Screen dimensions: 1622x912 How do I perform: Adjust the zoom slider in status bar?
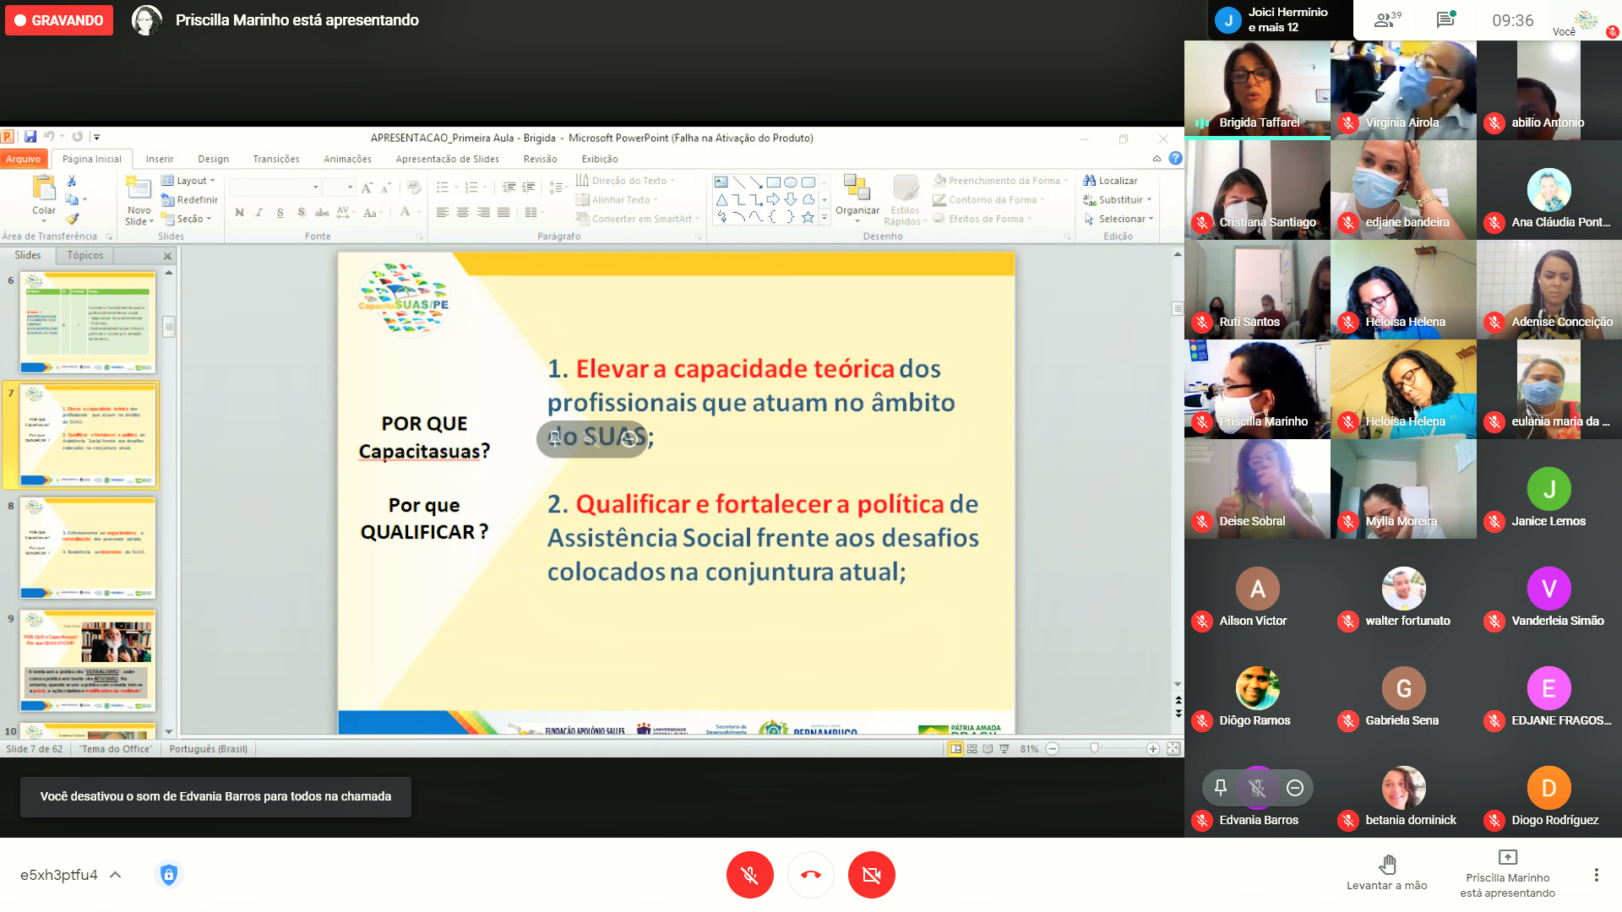pos(1094,748)
